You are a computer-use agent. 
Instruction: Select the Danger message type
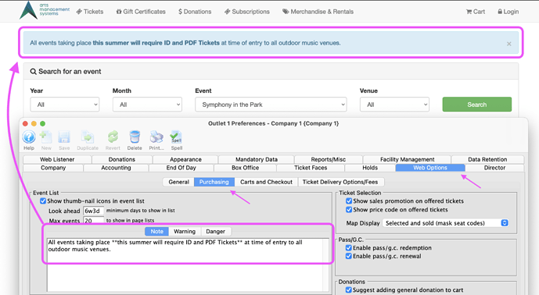tap(216, 232)
